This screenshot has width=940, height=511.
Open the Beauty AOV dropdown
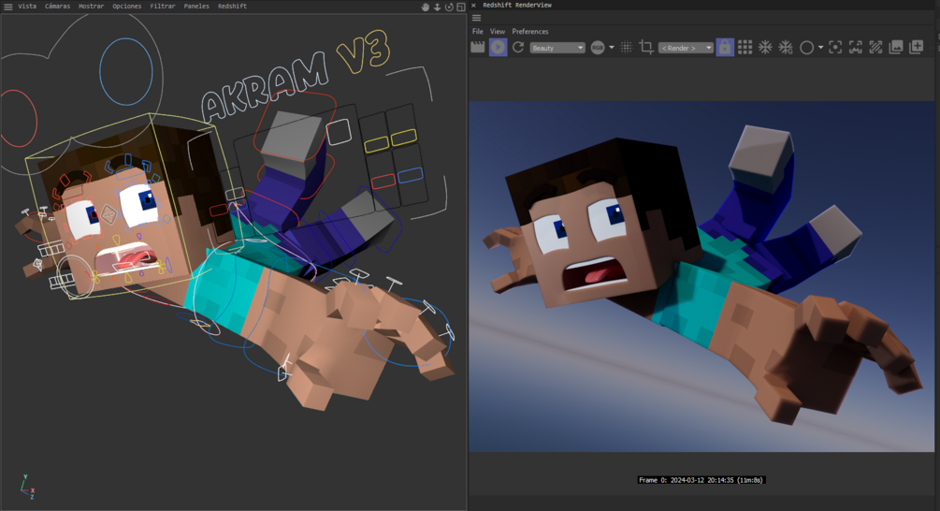click(557, 48)
